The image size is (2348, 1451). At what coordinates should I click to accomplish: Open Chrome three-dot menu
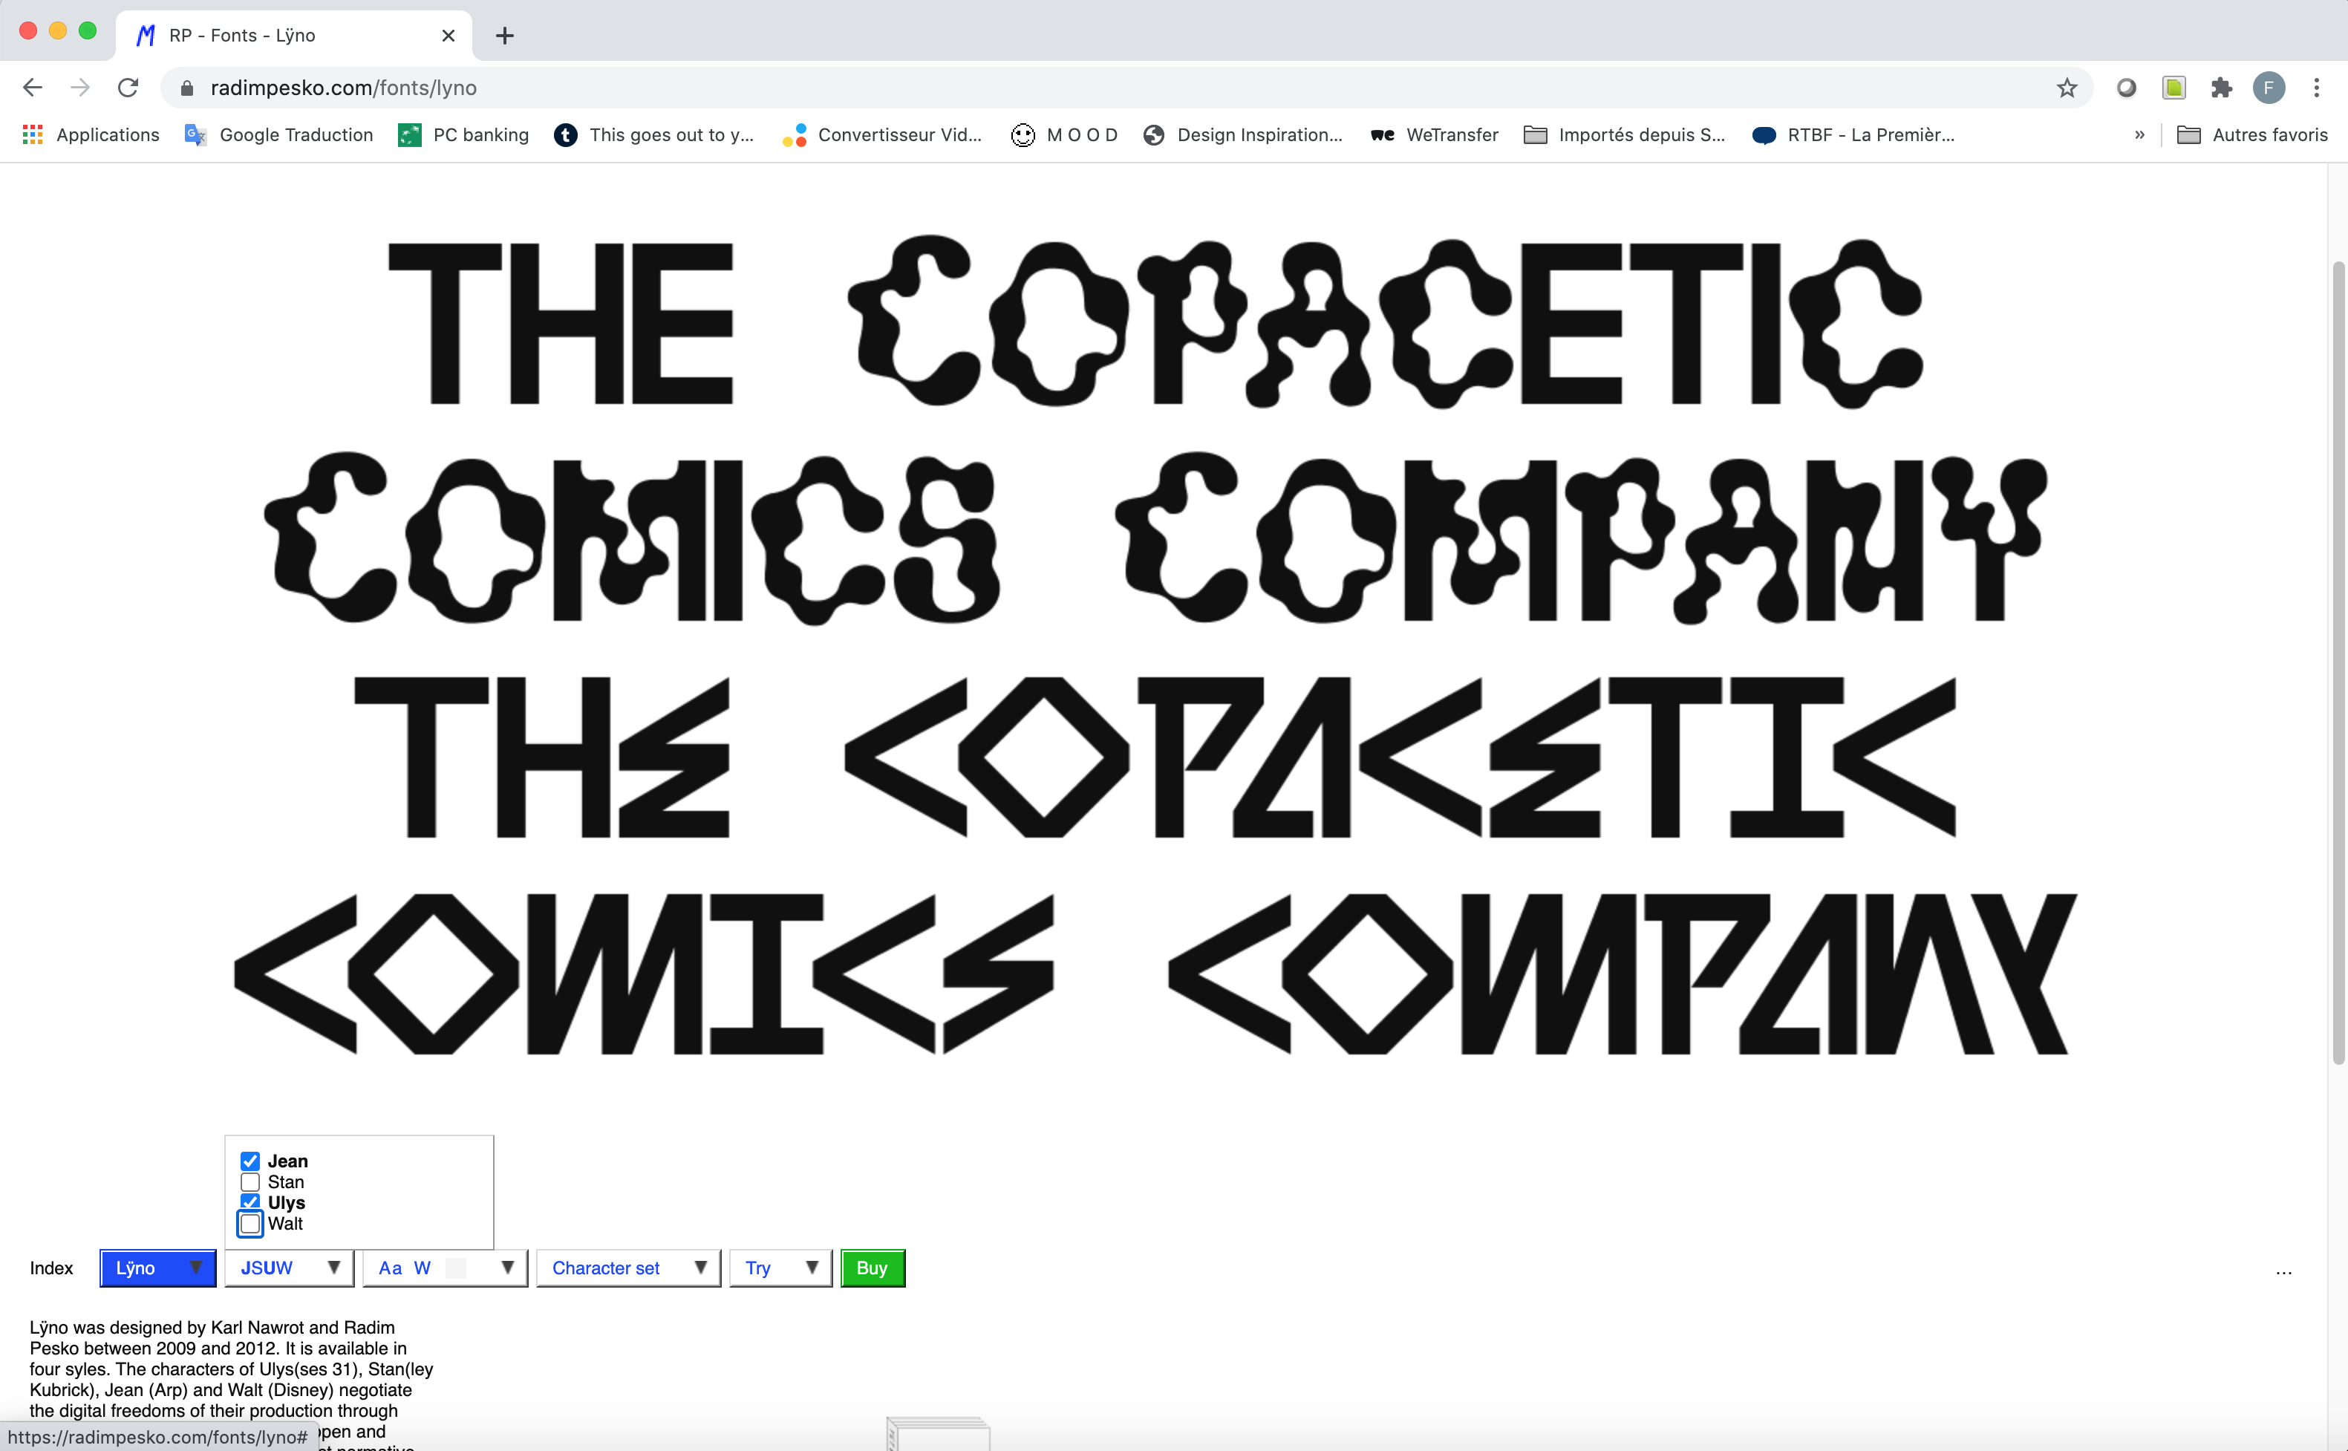pyautogui.click(x=2316, y=88)
